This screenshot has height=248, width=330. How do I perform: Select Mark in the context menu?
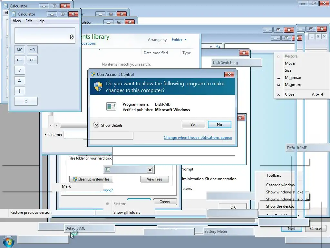pyautogui.click(x=66, y=186)
